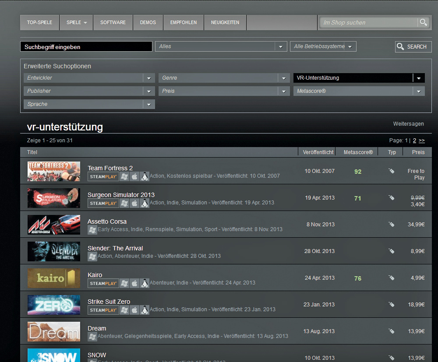Image resolution: width=438 pixels, height=362 pixels.
Task: Click SteamPlay badge for Strike Suit Zero
Action: 103,310
